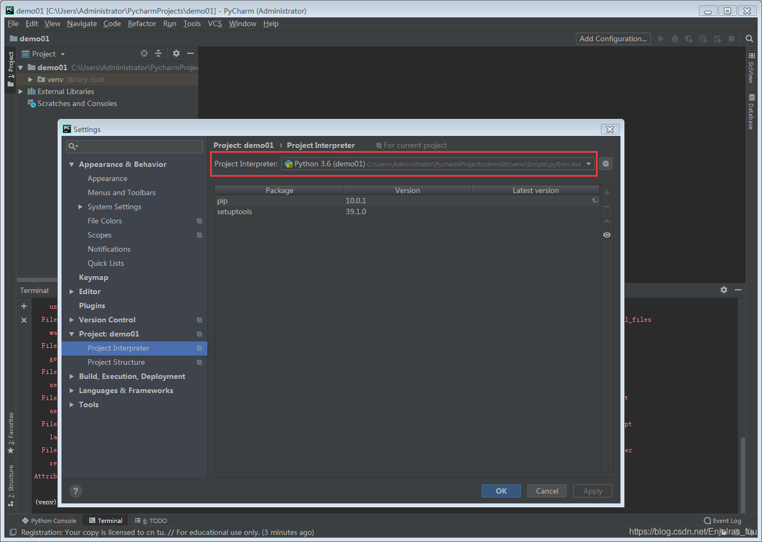Viewport: 762px width, 542px height.
Task: Open the Terminal panel gear settings
Action: [x=724, y=290]
